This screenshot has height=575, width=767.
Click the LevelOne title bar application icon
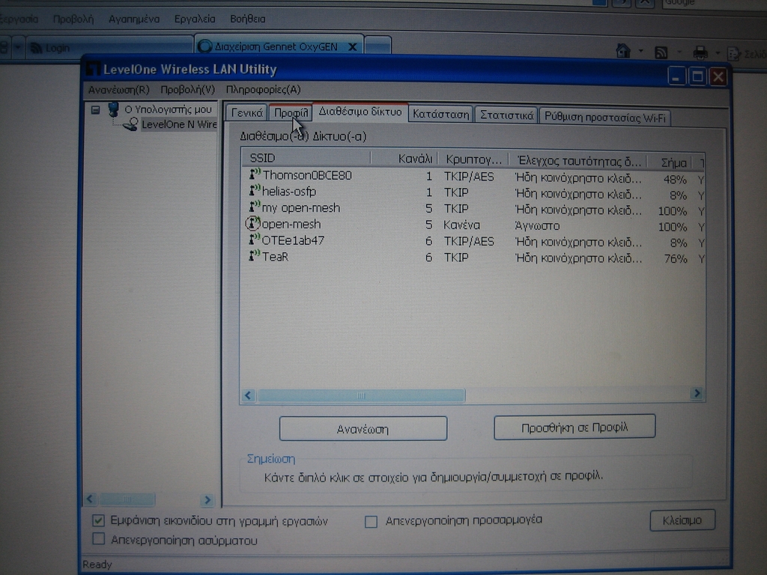tap(93, 69)
